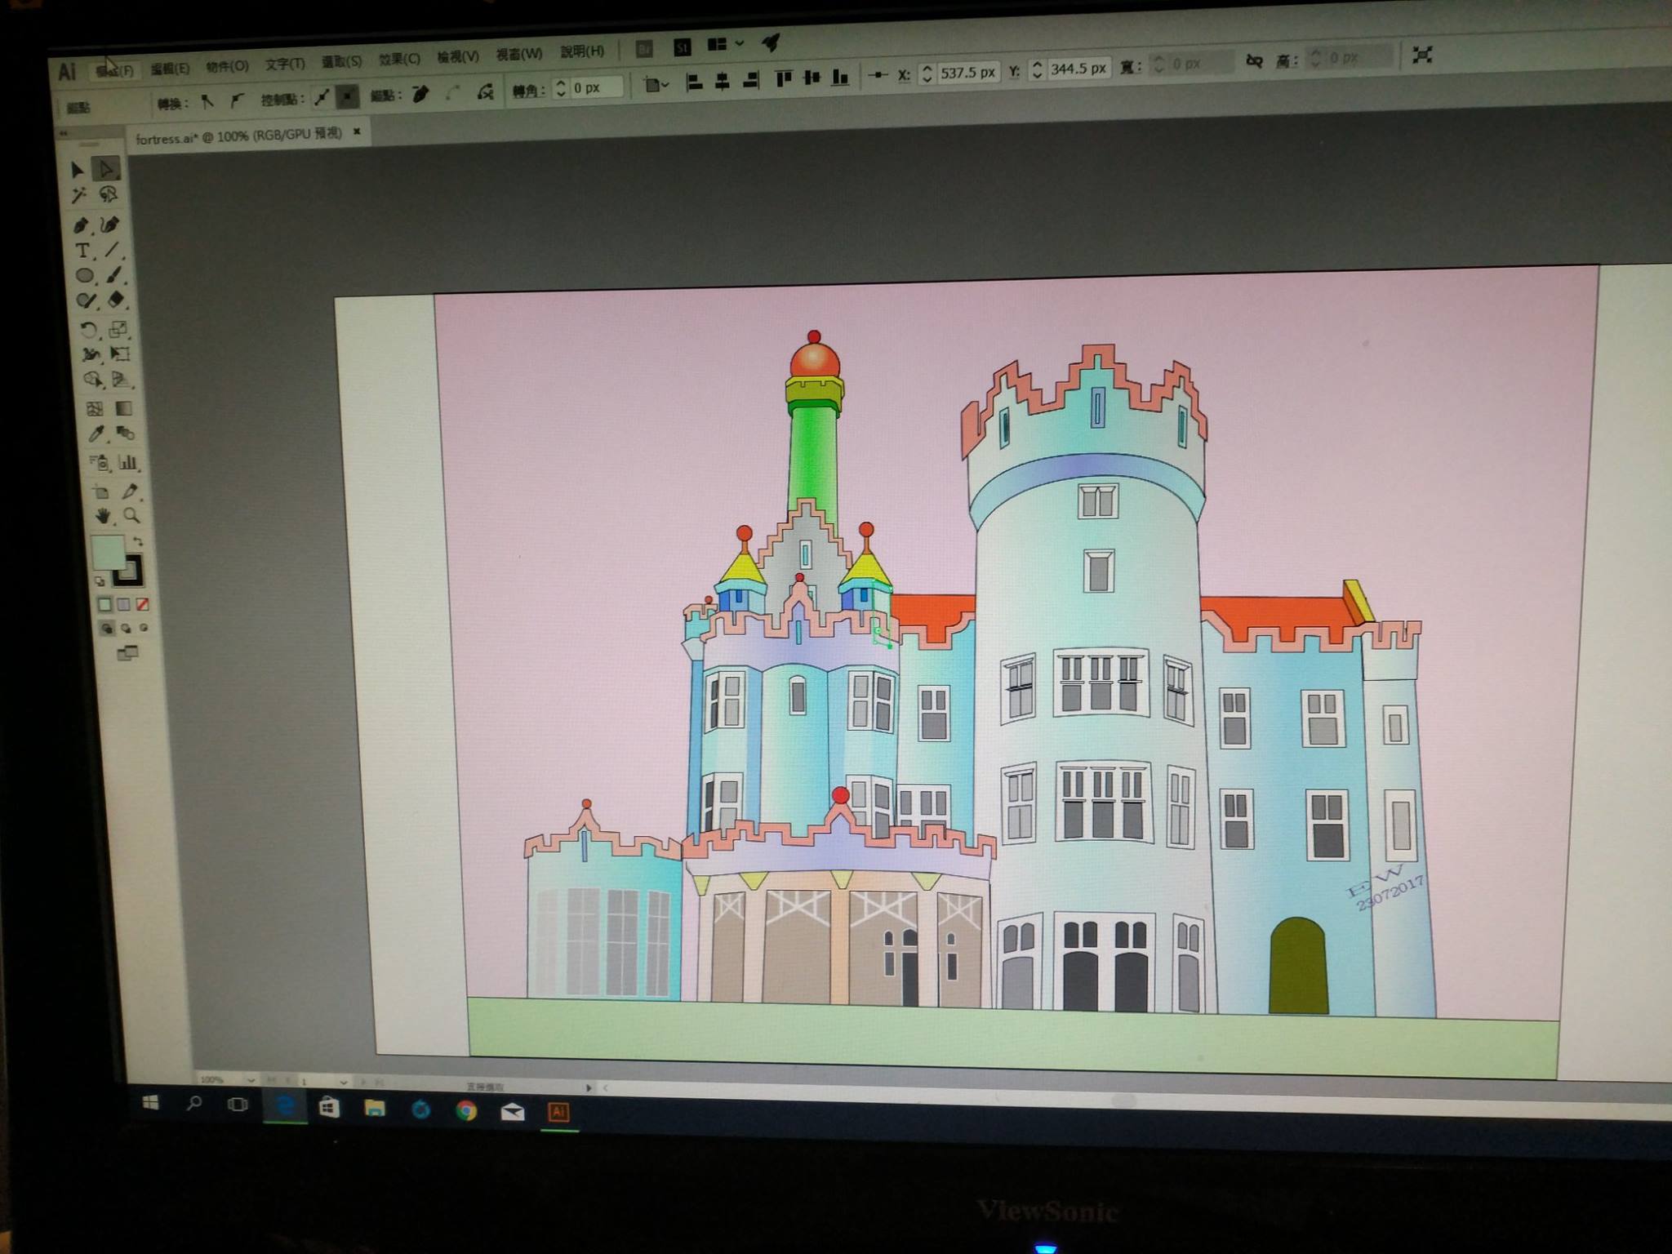Select the Free Transform tool

119,354
